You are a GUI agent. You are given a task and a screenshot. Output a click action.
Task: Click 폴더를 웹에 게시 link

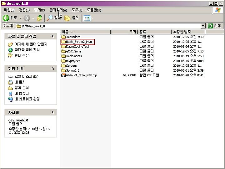[27, 50]
